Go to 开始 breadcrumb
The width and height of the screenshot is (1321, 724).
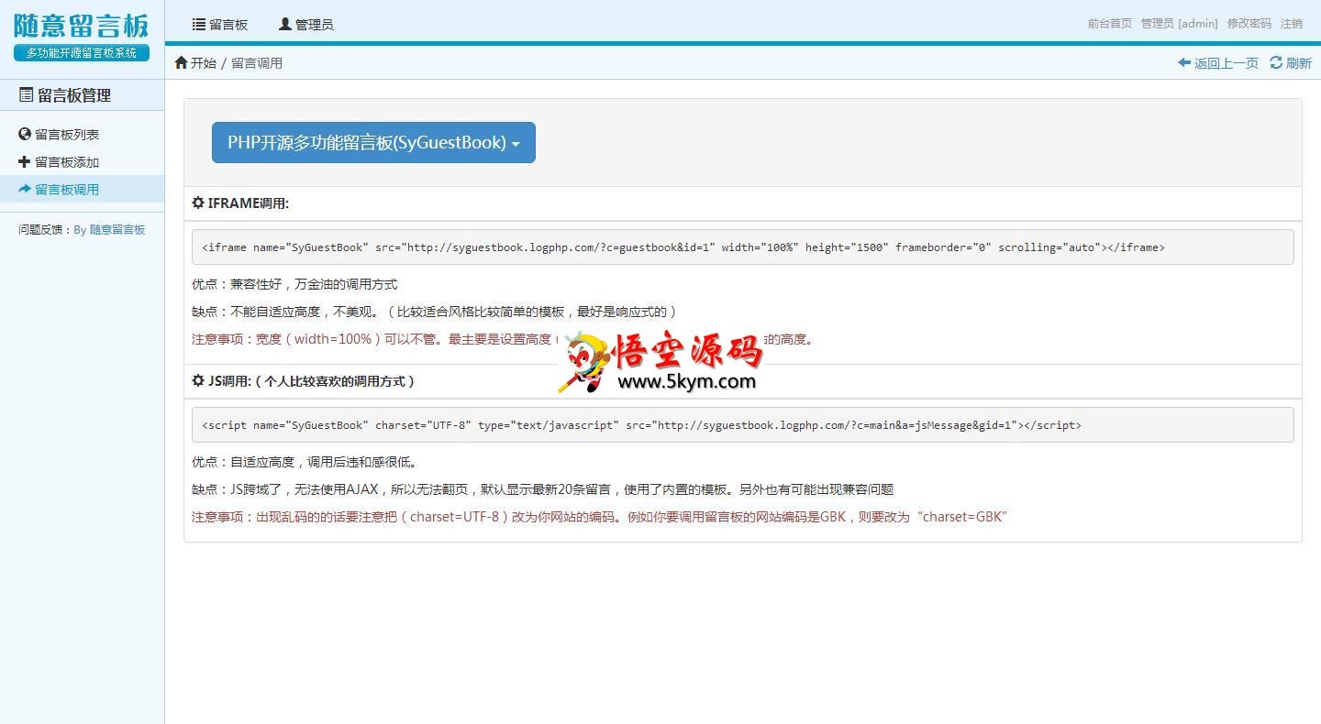[x=204, y=63]
